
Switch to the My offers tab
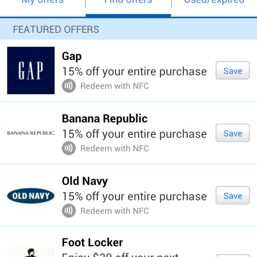tap(42, 3)
